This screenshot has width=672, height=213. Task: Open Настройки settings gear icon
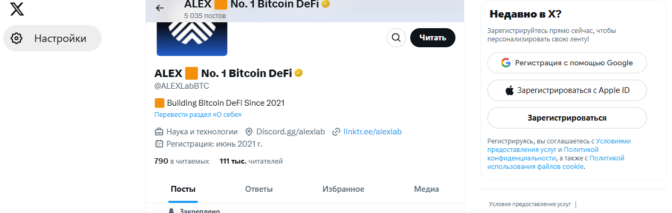point(17,38)
